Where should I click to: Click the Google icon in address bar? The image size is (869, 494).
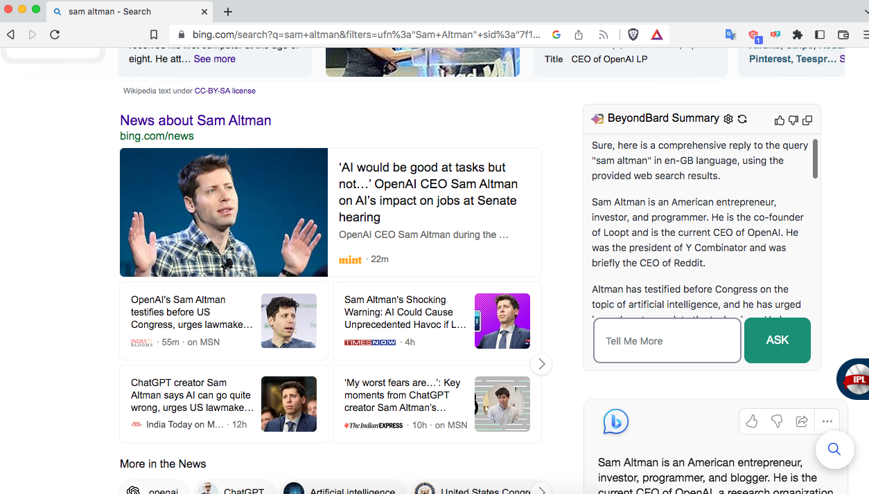coord(556,35)
